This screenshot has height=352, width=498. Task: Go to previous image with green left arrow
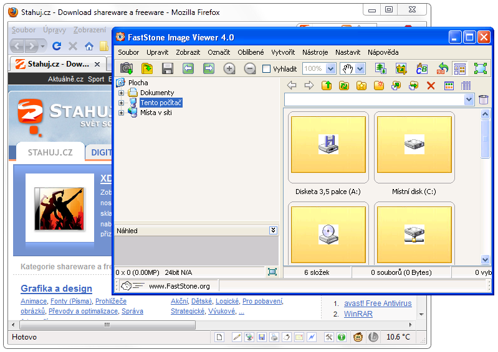[188, 68]
